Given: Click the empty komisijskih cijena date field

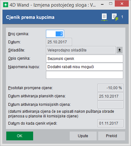Looking at the screenshot, I should tap(110, 105).
